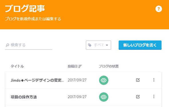This screenshot has height=107, width=169.
Task: Open more options for Jimdo ページデザイン post
Action: pyautogui.click(x=154, y=80)
